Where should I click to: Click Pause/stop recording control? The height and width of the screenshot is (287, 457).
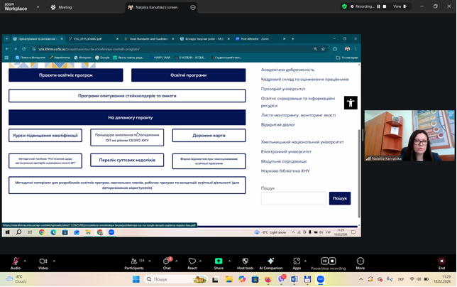(329, 261)
